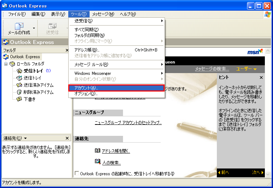The width and height of the screenshot is (273, 188).
Task: Collapse the ローカル フォルダ tree node
Action: (x=6, y=64)
